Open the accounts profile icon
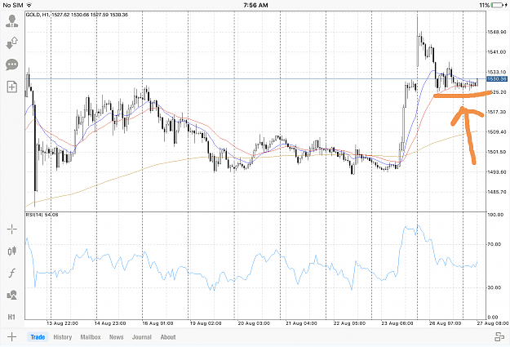The width and height of the screenshot is (510, 347). [x=12, y=21]
